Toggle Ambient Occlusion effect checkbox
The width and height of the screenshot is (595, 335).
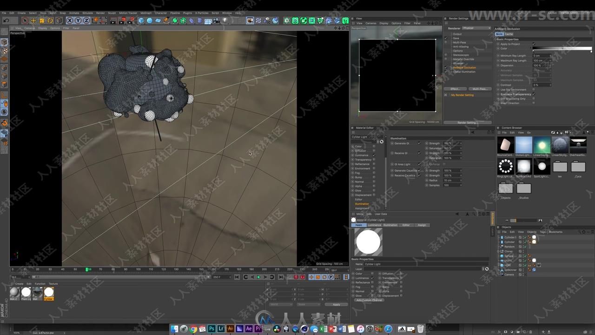coord(446,67)
